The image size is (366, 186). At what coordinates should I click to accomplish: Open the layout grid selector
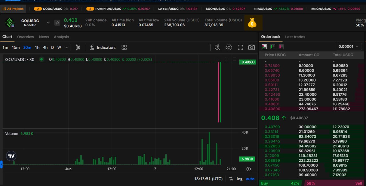[x=124, y=48]
